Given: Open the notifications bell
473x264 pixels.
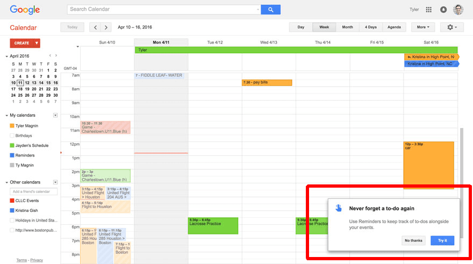Looking at the screenshot, I should 443,10.
